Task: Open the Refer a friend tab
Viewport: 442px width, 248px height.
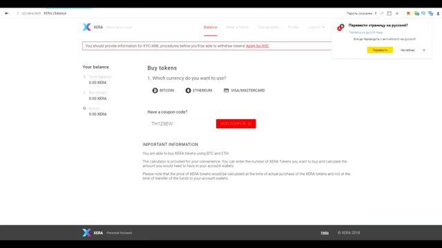Action: pyautogui.click(x=238, y=28)
